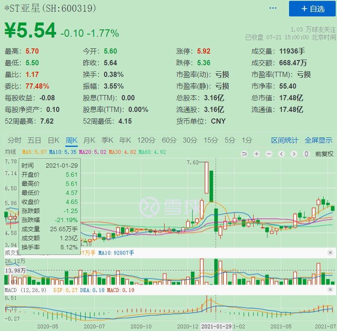
Task: Click the 涨停 limit-up value 5.92
Action: [203, 51]
